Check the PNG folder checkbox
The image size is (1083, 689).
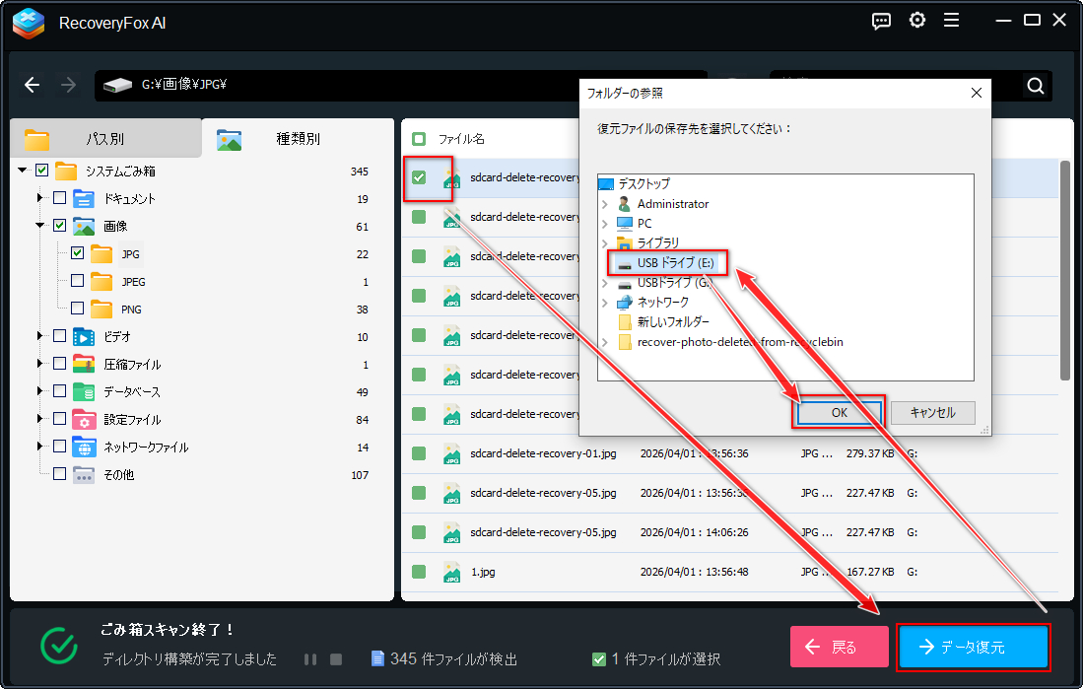click(77, 309)
